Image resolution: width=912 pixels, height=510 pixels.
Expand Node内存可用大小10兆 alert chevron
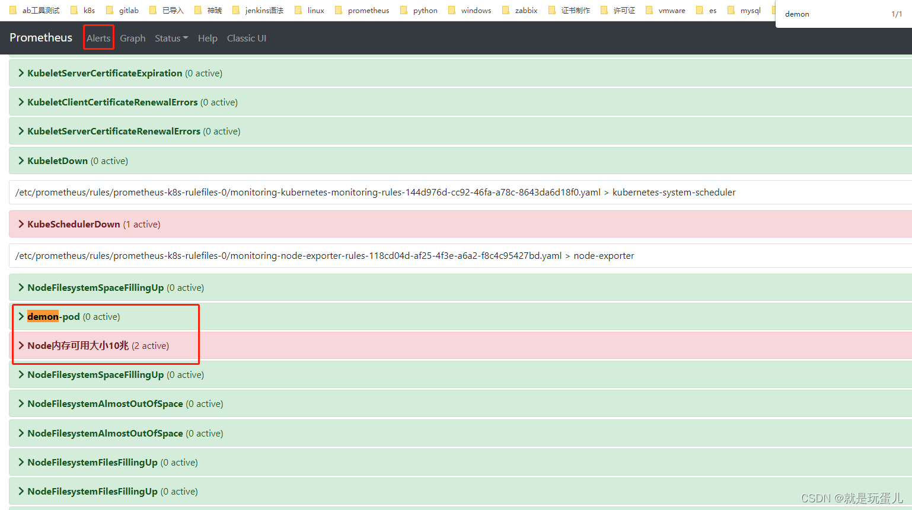pyautogui.click(x=21, y=345)
